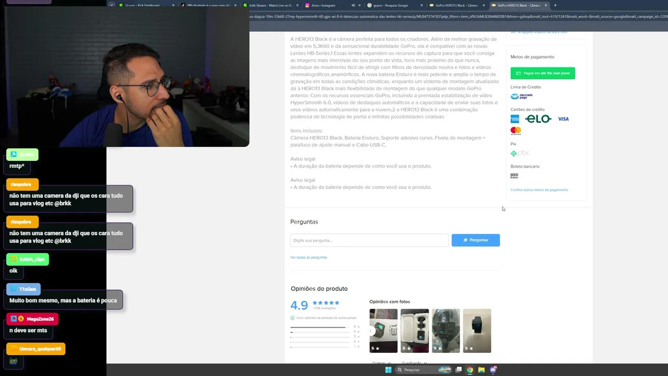This screenshot has height=376, width=668.
Task: Open the fourth review photo thumbnail
Action: [477, 331]
